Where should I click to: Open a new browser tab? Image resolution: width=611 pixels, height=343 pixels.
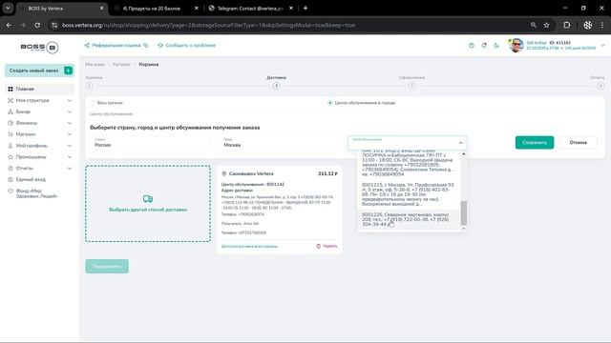(x=305, y=9)
